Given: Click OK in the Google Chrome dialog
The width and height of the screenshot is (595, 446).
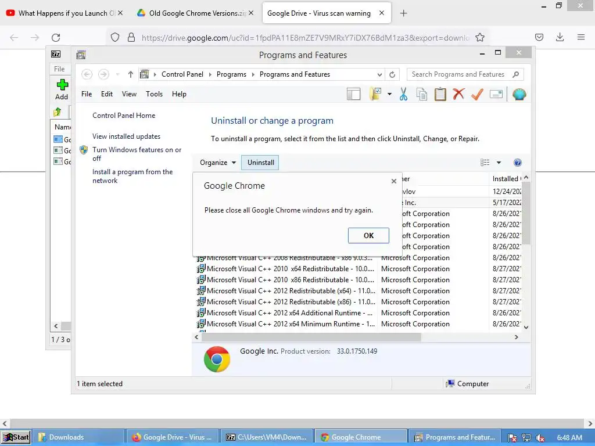Looking at the screenshot, I should pyautogui.click(x=368, y=236).
